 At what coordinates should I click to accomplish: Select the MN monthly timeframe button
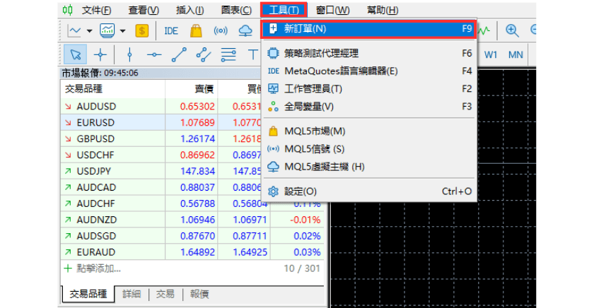click(516, 54)
